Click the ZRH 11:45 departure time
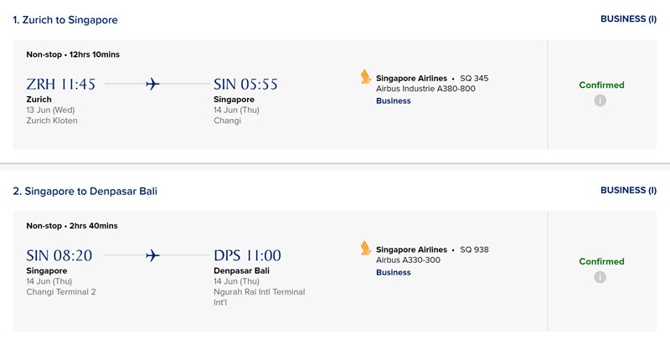Image resolution: width=670 pixels, height=344 pixels. click(60, 84)
